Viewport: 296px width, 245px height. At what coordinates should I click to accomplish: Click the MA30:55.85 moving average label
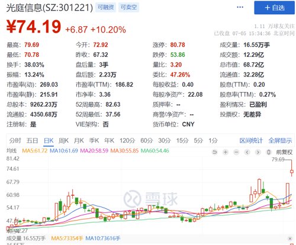124,151
